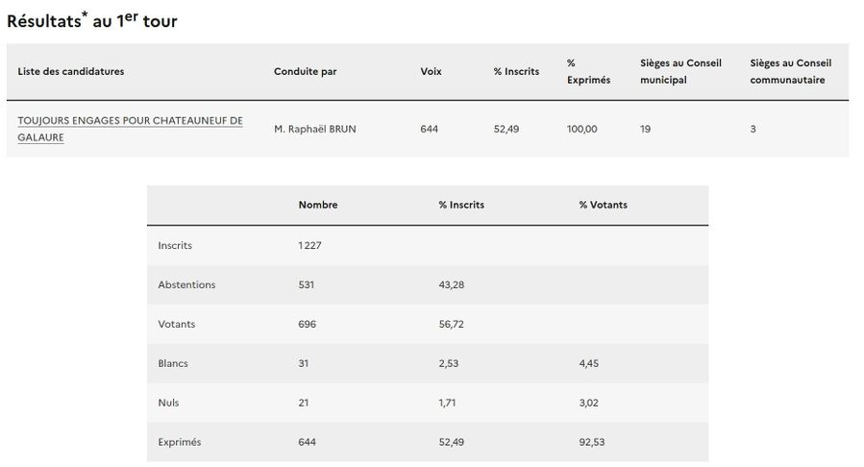Click the Abstentions row label
This screenshot has height=467, width=864.
point(186,284)
